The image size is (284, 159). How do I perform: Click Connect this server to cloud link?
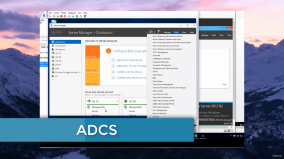(132, 78)
